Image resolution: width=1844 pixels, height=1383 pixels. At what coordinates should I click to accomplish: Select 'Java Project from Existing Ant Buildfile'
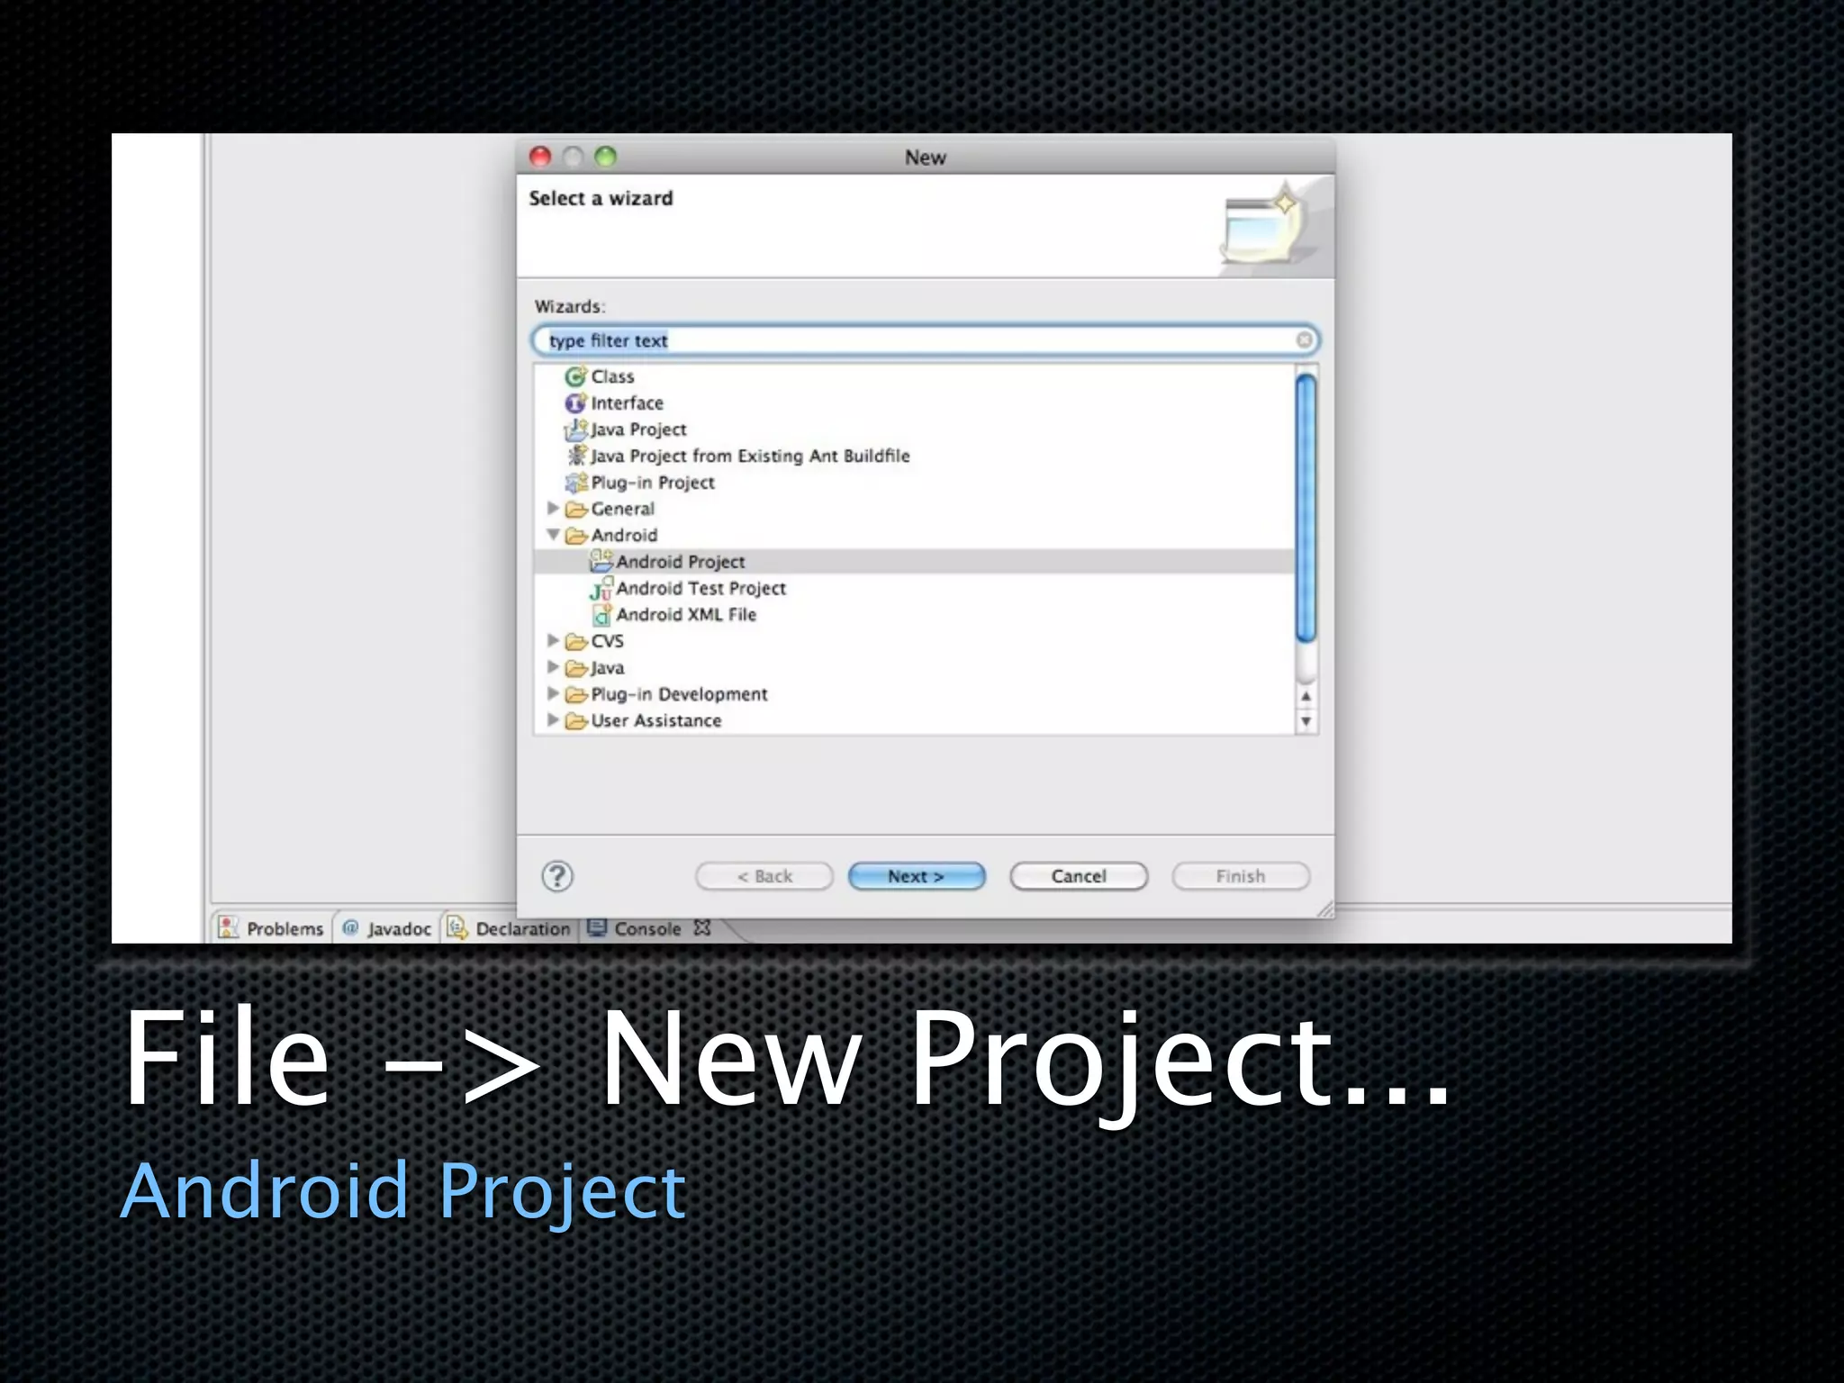point(750,456)
